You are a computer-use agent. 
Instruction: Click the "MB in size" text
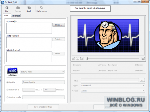click(x=60, y=90)
